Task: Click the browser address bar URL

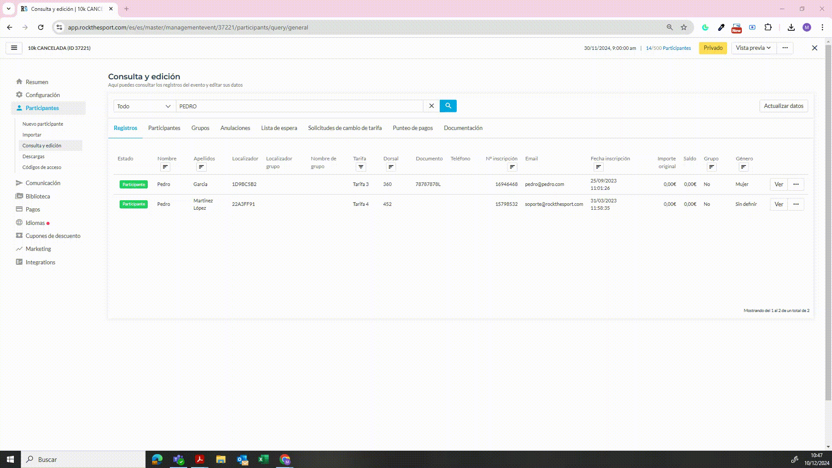Action: (188, 27)
